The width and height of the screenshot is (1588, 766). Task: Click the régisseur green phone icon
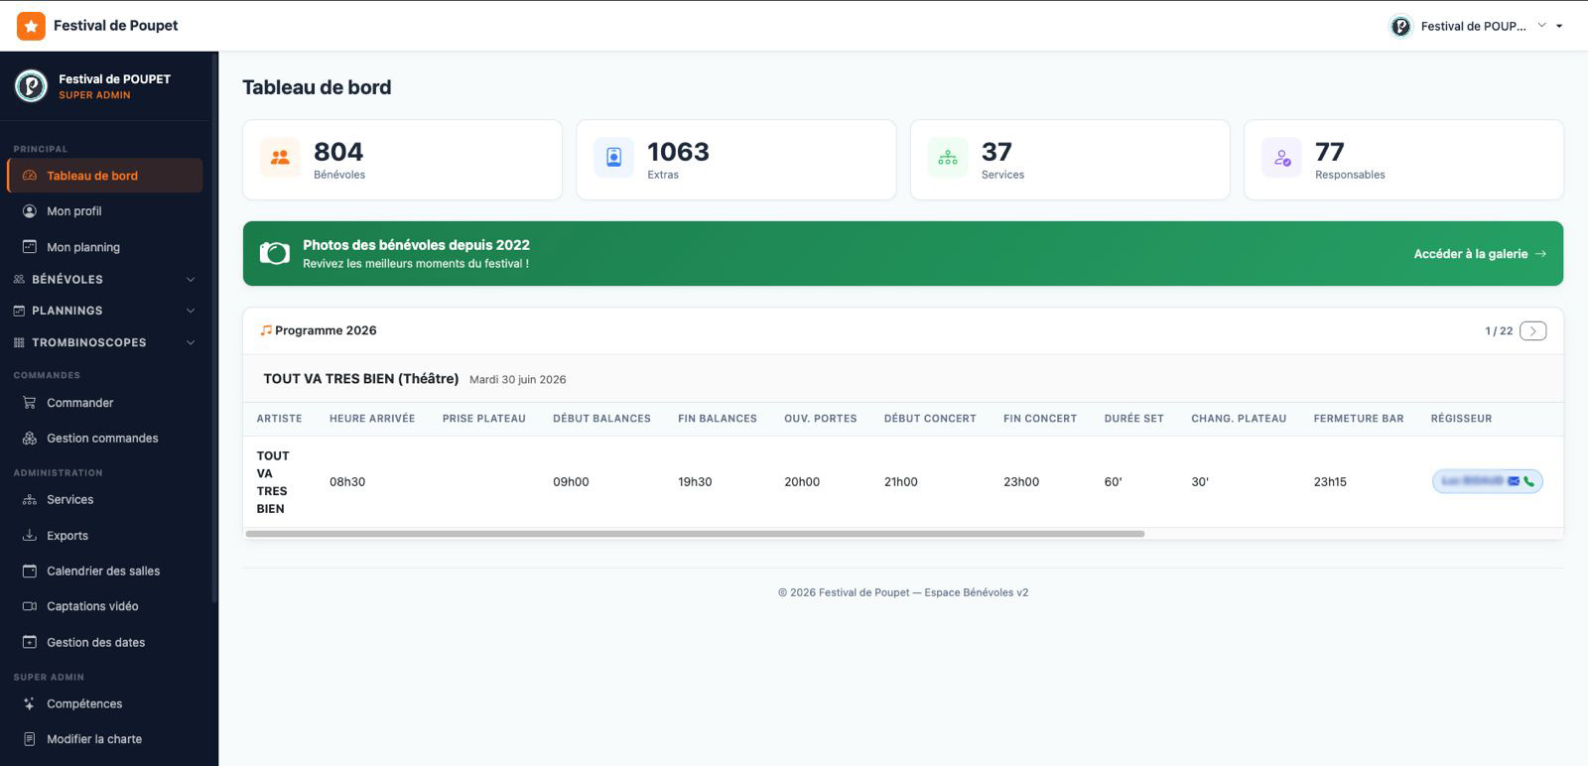point(1528,481)
